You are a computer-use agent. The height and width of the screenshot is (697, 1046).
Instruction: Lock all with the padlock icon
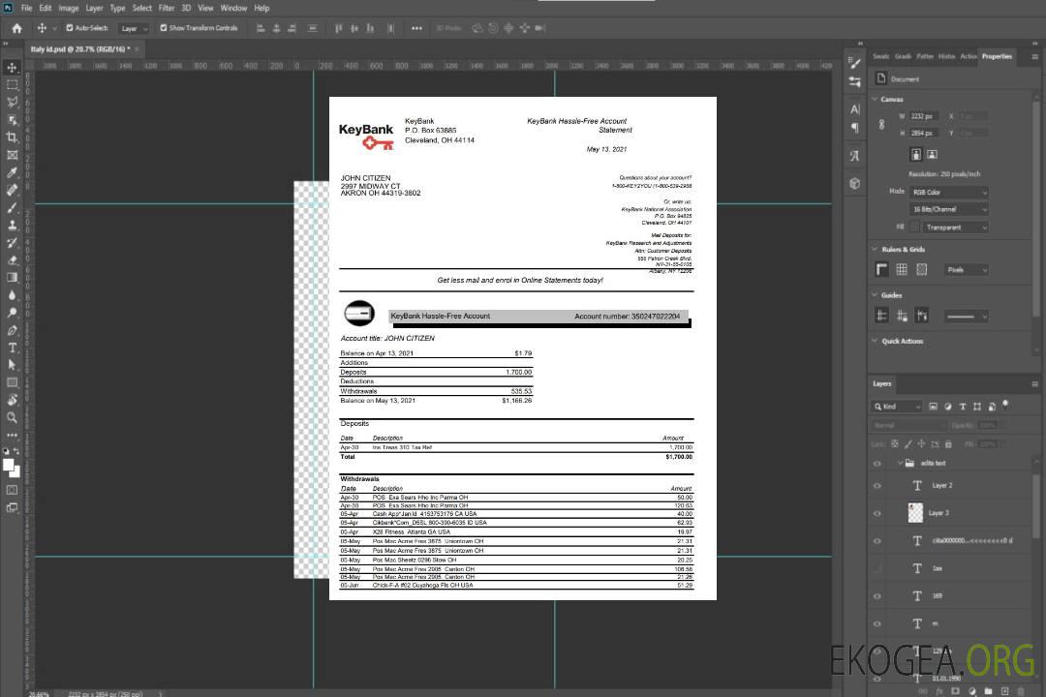click(x=948, y=444)
